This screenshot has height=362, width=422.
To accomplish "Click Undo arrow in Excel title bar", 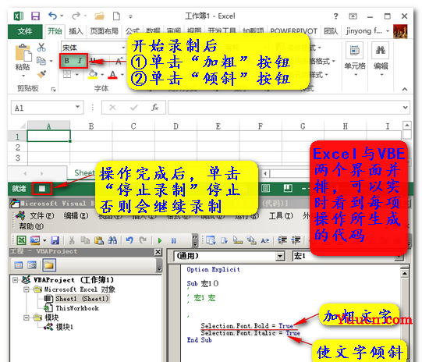I will [52, 16].
